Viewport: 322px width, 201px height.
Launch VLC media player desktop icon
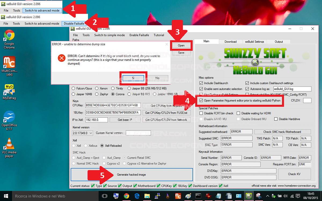click(9, 147)
